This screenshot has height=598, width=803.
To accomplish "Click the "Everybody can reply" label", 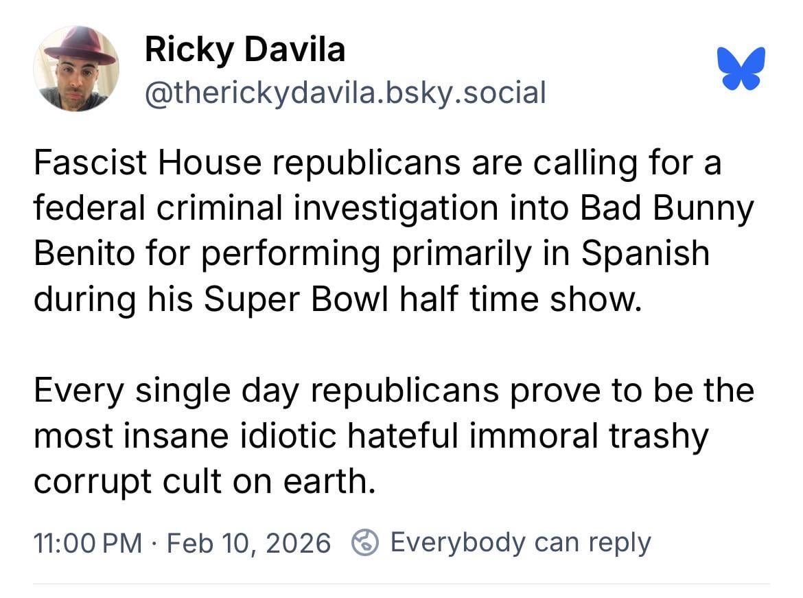I will click(520, 542).
